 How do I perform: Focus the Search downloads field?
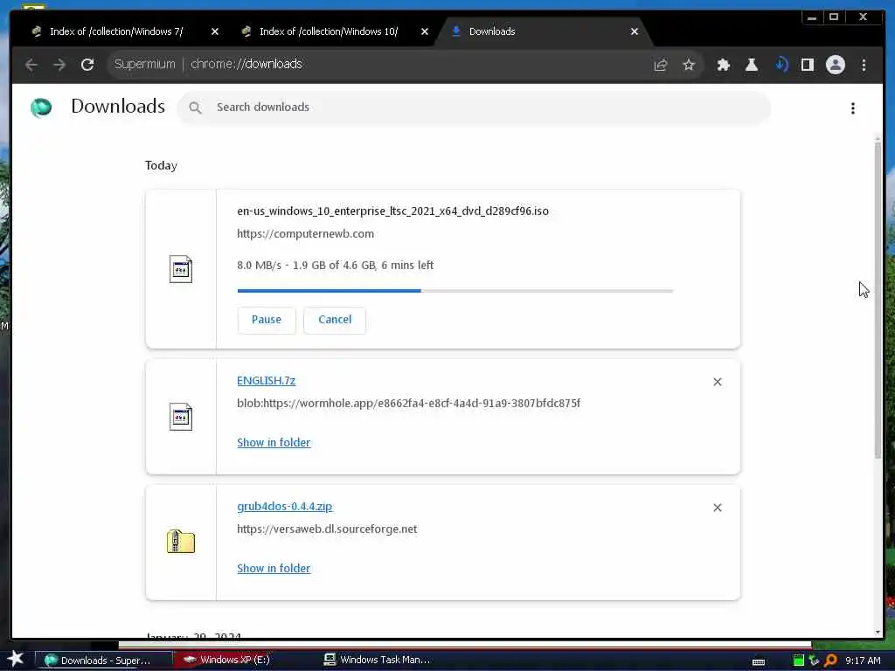click(x=474, y=107)
